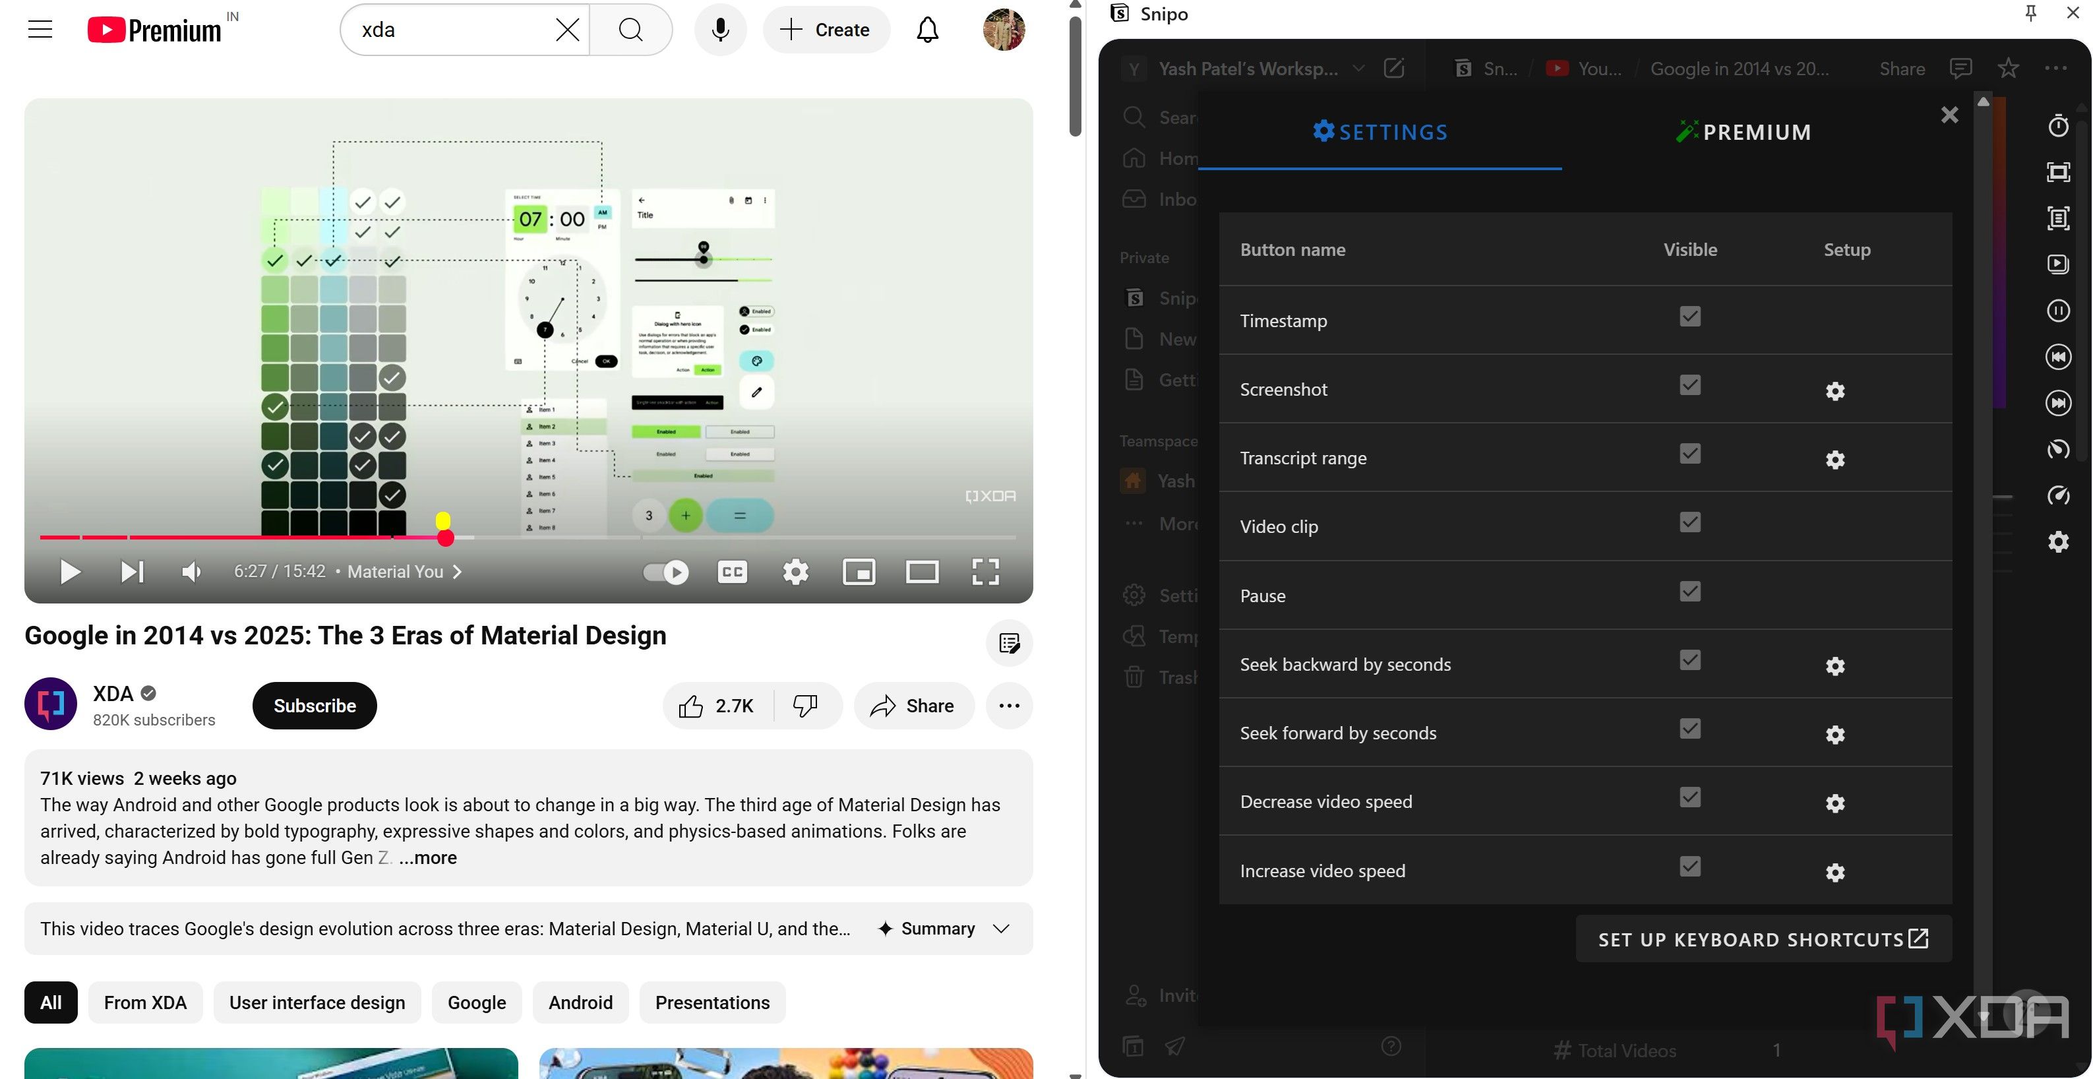2093x1079 pixels.
Task: Switch to the PREMIUM tab
Action: point(1744,132)
